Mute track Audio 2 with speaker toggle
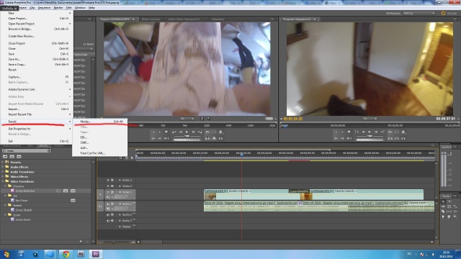461x259 pixels. point(108,214)
